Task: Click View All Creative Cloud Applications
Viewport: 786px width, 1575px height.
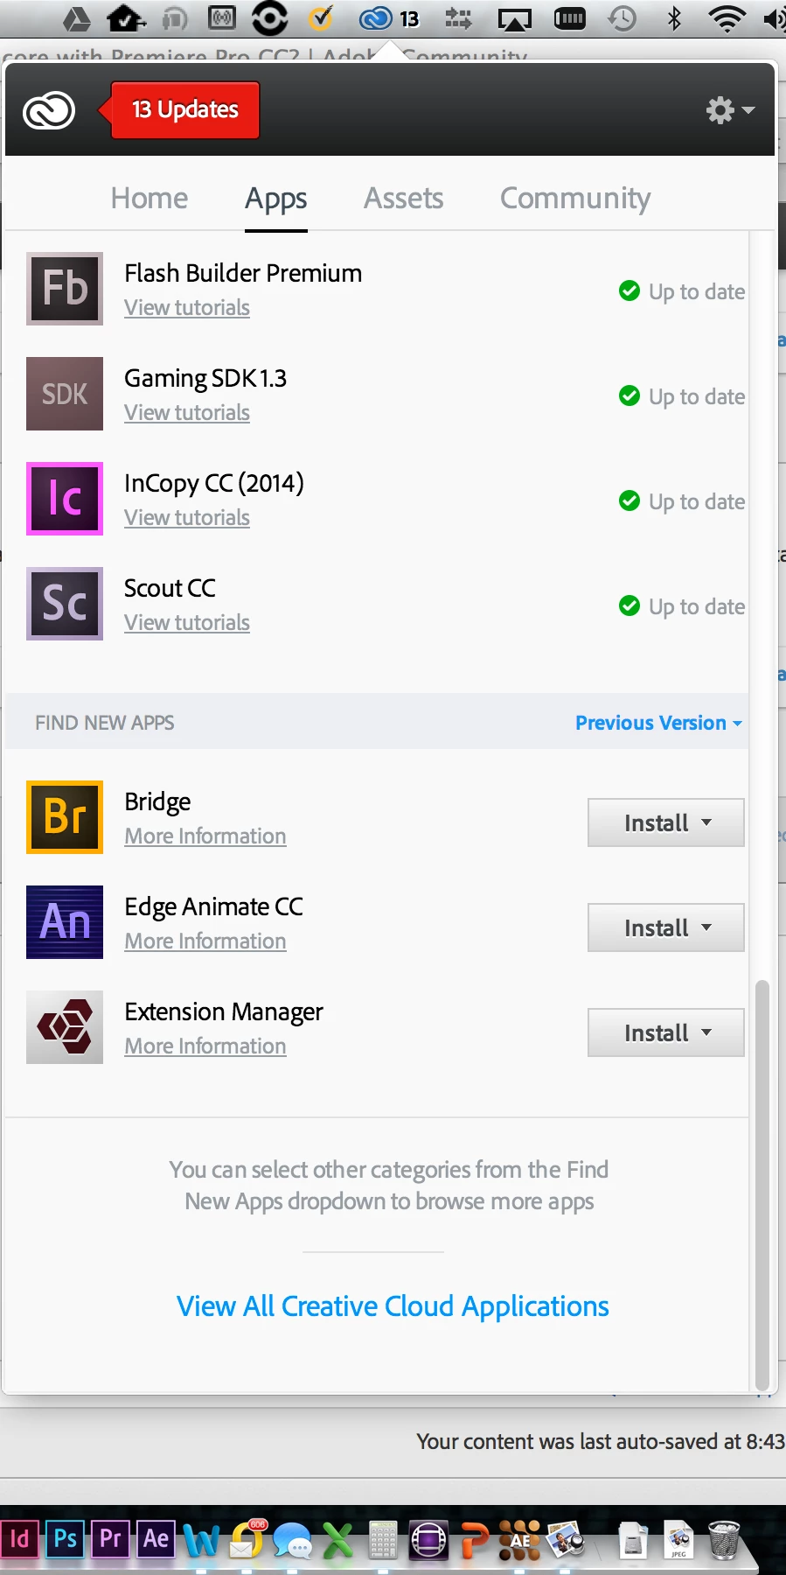Action: (393, 1306)
